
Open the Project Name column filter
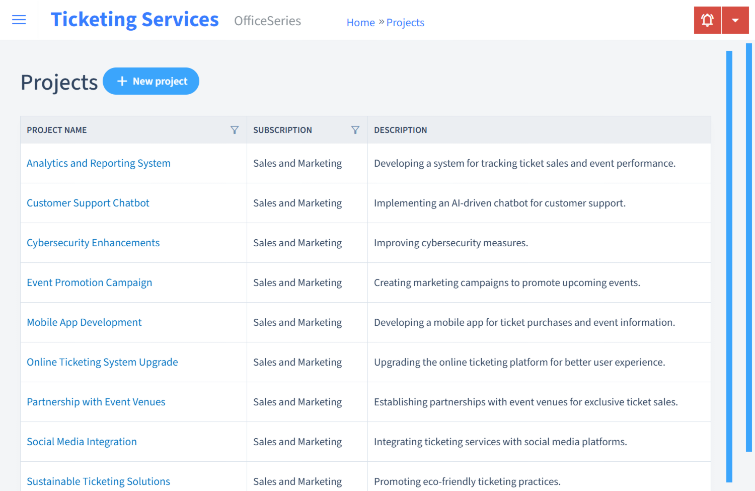(x=235, y=129)
